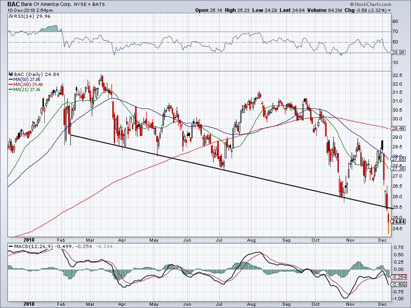Click the MACD(12,26,9) legend label
The height and width of the screenshot is (308, 411).
point(33,247)
